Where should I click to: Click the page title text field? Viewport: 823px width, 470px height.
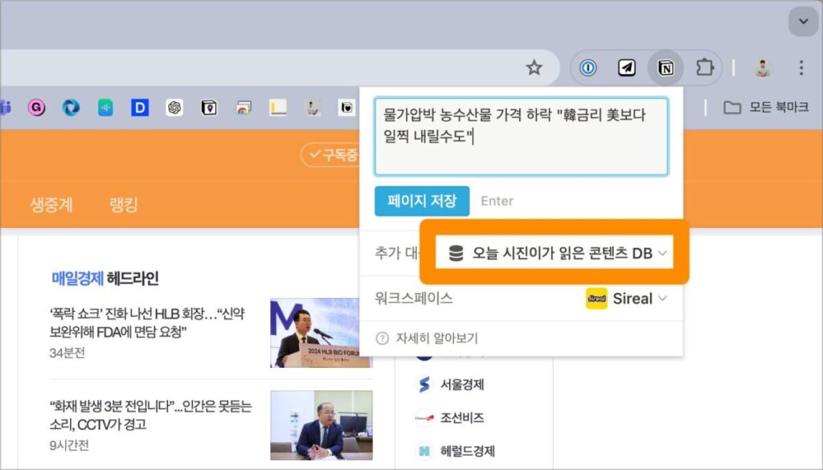tap(521, 137)
